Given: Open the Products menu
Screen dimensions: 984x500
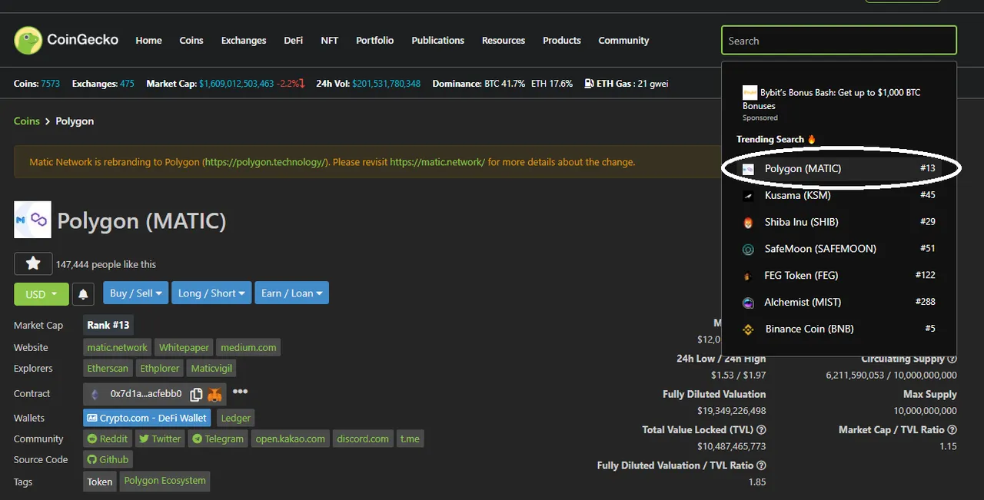Looking at the screenshot, I should 562,40.
